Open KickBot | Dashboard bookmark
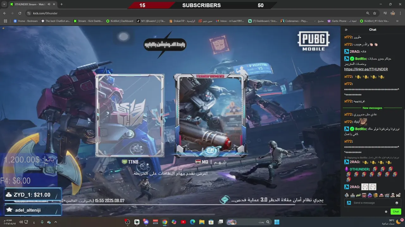The width and height of the screenshot is (405, 227). point(120,21)
